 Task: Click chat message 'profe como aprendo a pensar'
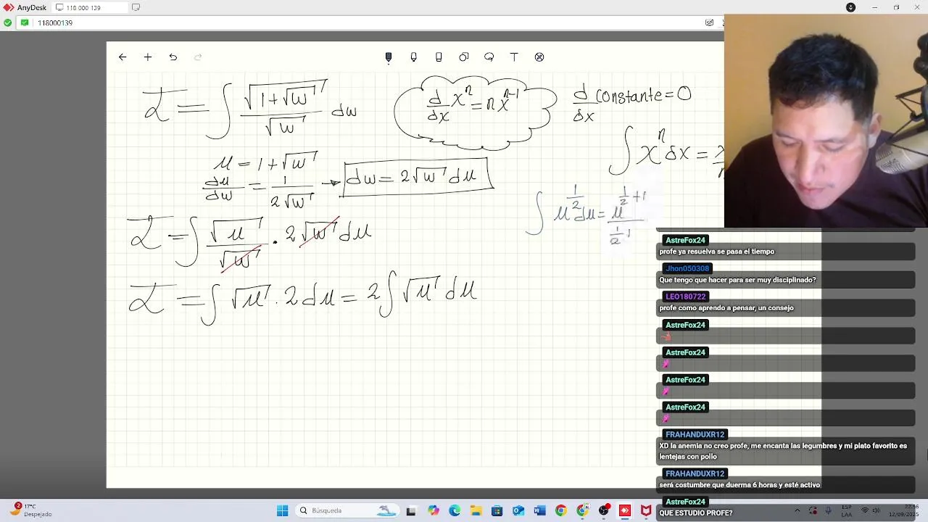tap(726, 308)
